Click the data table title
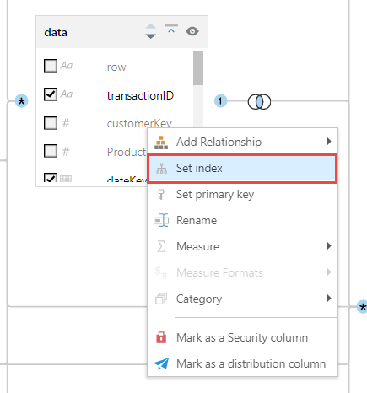 click(x=56, y=32)
